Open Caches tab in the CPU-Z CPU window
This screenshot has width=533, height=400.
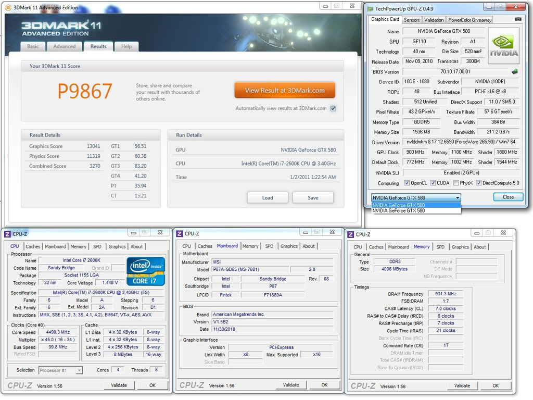[x=33, y=246]
